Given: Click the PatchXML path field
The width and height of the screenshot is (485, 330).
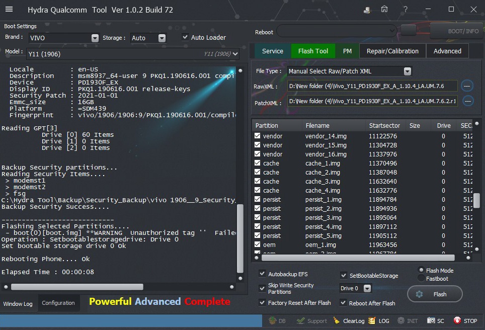Looking at the screenshot, I should (372, 101).
